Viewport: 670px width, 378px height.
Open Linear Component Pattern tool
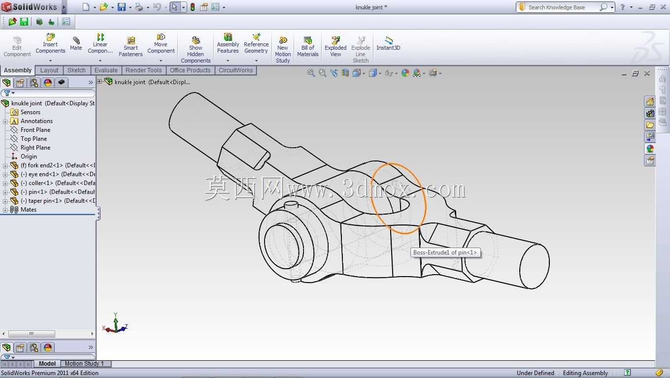(100, 44)
